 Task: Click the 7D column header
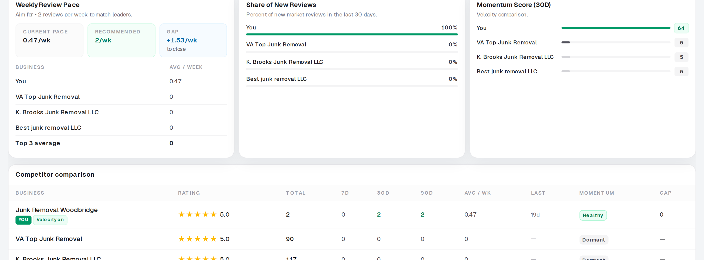[345, 193]
